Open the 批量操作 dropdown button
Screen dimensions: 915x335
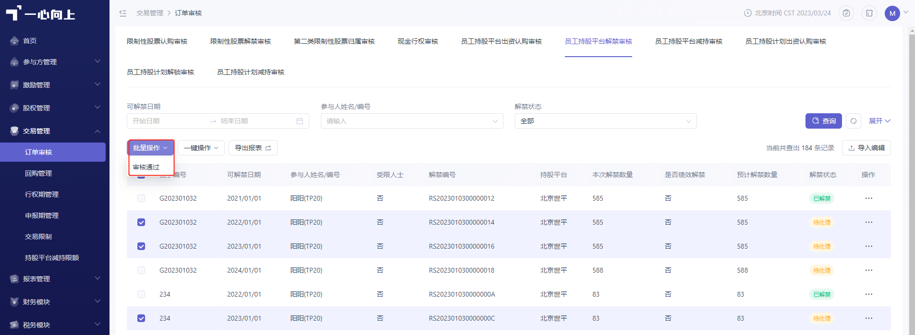pos(150,148)
